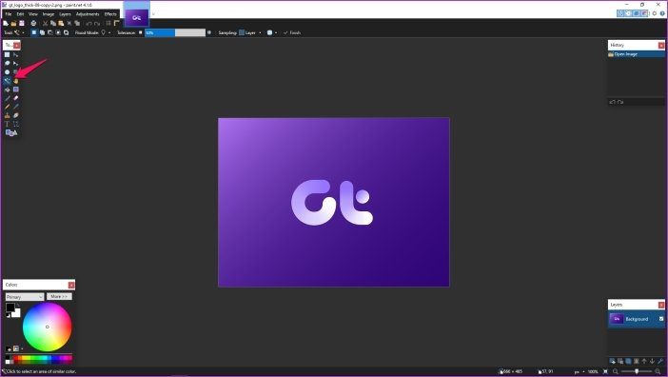Screen dimensions: 668x377
Task: Click the Finish button
Action: pos(292,32)
